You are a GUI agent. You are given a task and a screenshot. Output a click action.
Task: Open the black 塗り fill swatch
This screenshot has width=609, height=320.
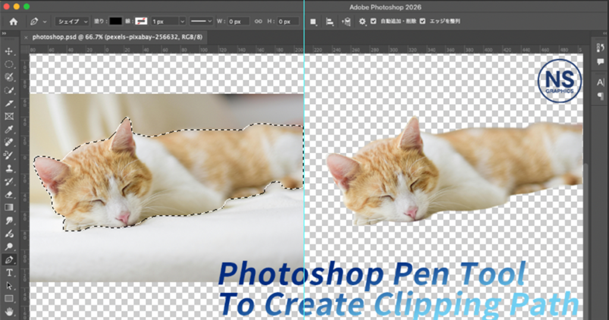pyautogui.click(x=115, y=21)
